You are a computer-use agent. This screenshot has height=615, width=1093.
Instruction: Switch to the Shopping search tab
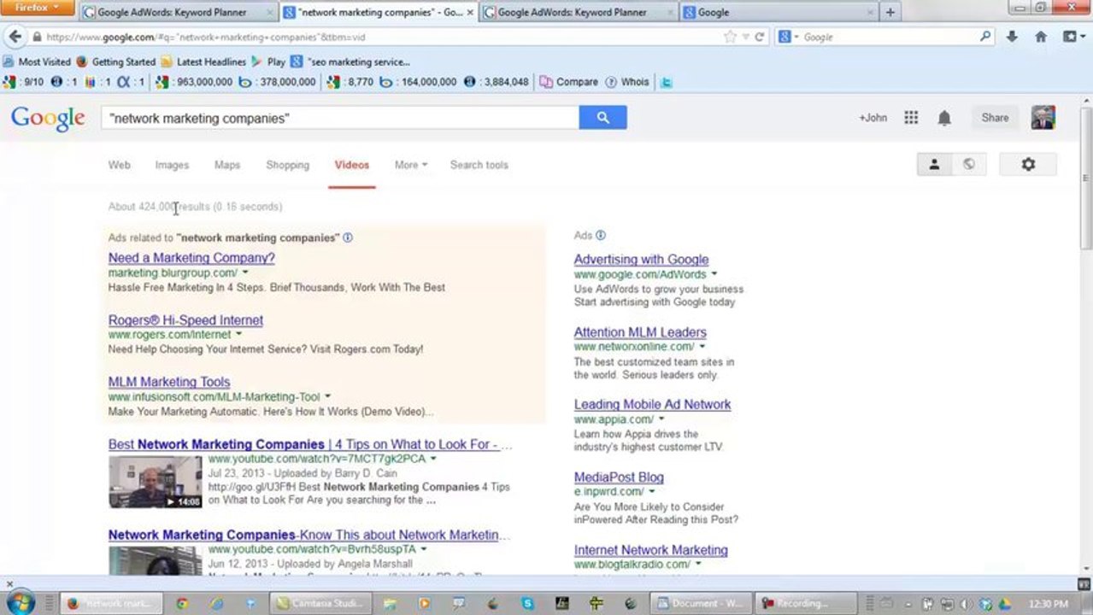click(287, 165)
